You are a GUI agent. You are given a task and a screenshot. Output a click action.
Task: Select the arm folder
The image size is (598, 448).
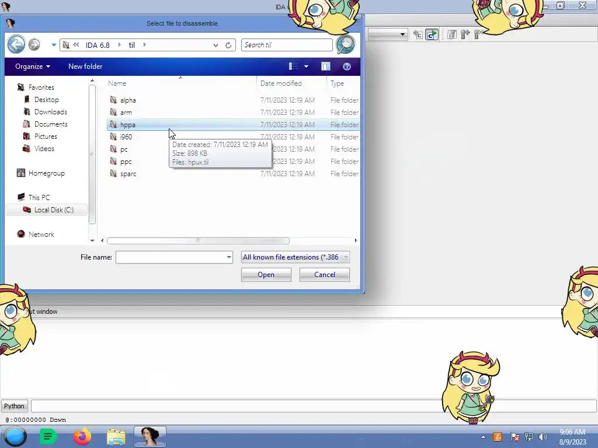point(233,113)
